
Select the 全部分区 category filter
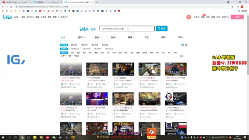pyautogui.click(x=64, y=53)
